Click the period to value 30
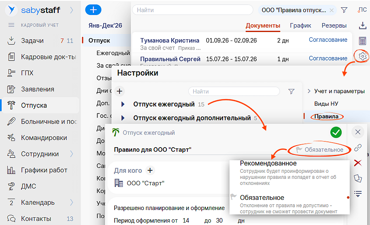Viewport: 370px width, 225px height. pyautogui.click(x=219, y=221)
